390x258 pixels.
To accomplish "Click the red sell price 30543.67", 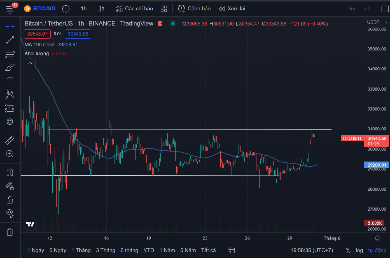I will [37, 34].
